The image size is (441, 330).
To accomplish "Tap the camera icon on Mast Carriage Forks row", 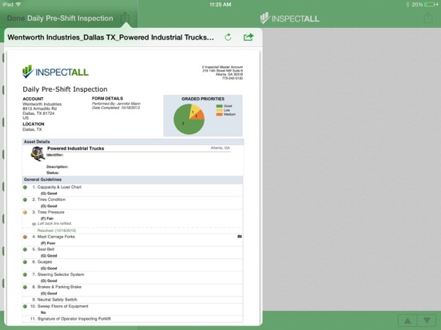I will click(240, 237).
